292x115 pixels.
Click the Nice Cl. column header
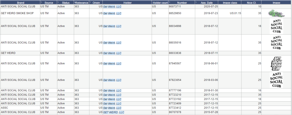pyautogui.click(x=251, y=2)
